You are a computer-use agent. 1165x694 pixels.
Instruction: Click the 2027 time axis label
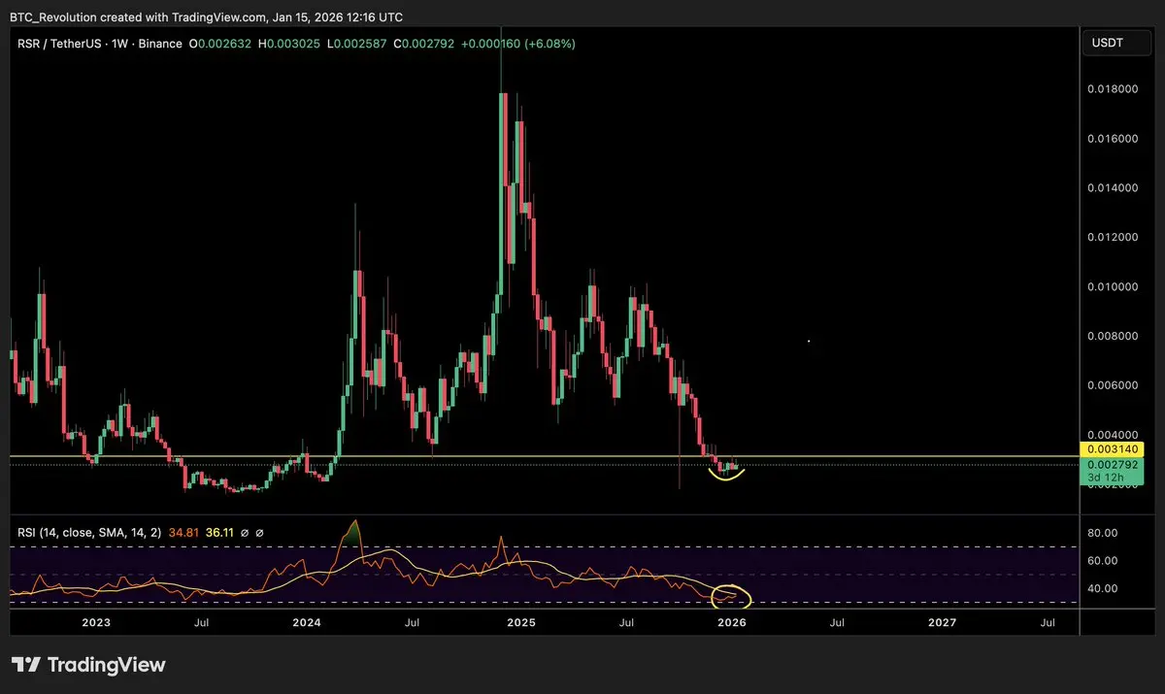943,622
